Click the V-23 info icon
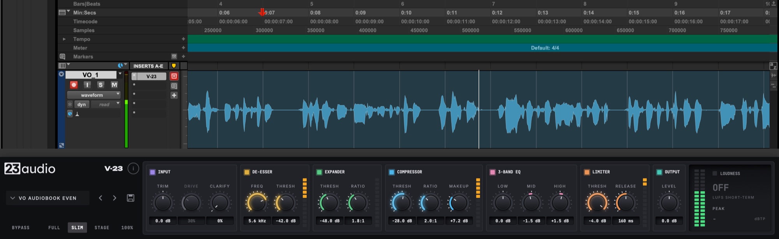Image resolution: width=779 pixels, height=239 pixels. click(x=133, y=169)
